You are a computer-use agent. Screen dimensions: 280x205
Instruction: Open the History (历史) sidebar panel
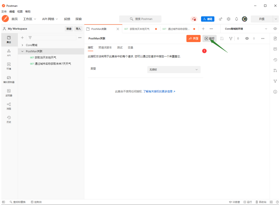tap(9, 120)
